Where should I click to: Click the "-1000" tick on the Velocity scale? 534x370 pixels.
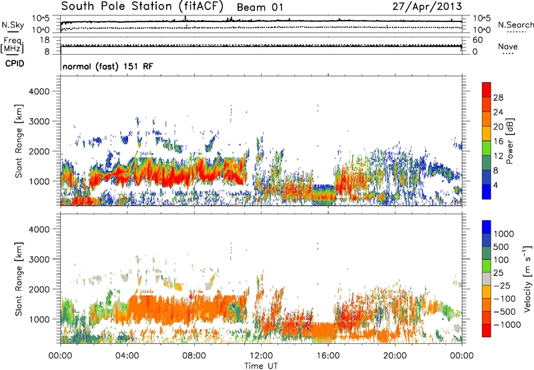click(507, 325)
